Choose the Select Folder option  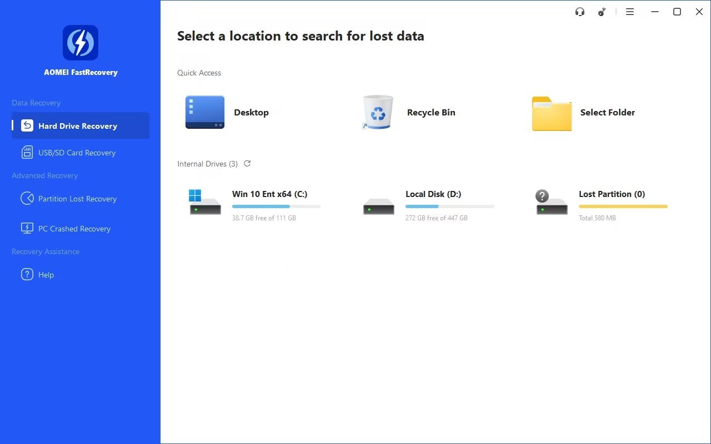point(551,113)
